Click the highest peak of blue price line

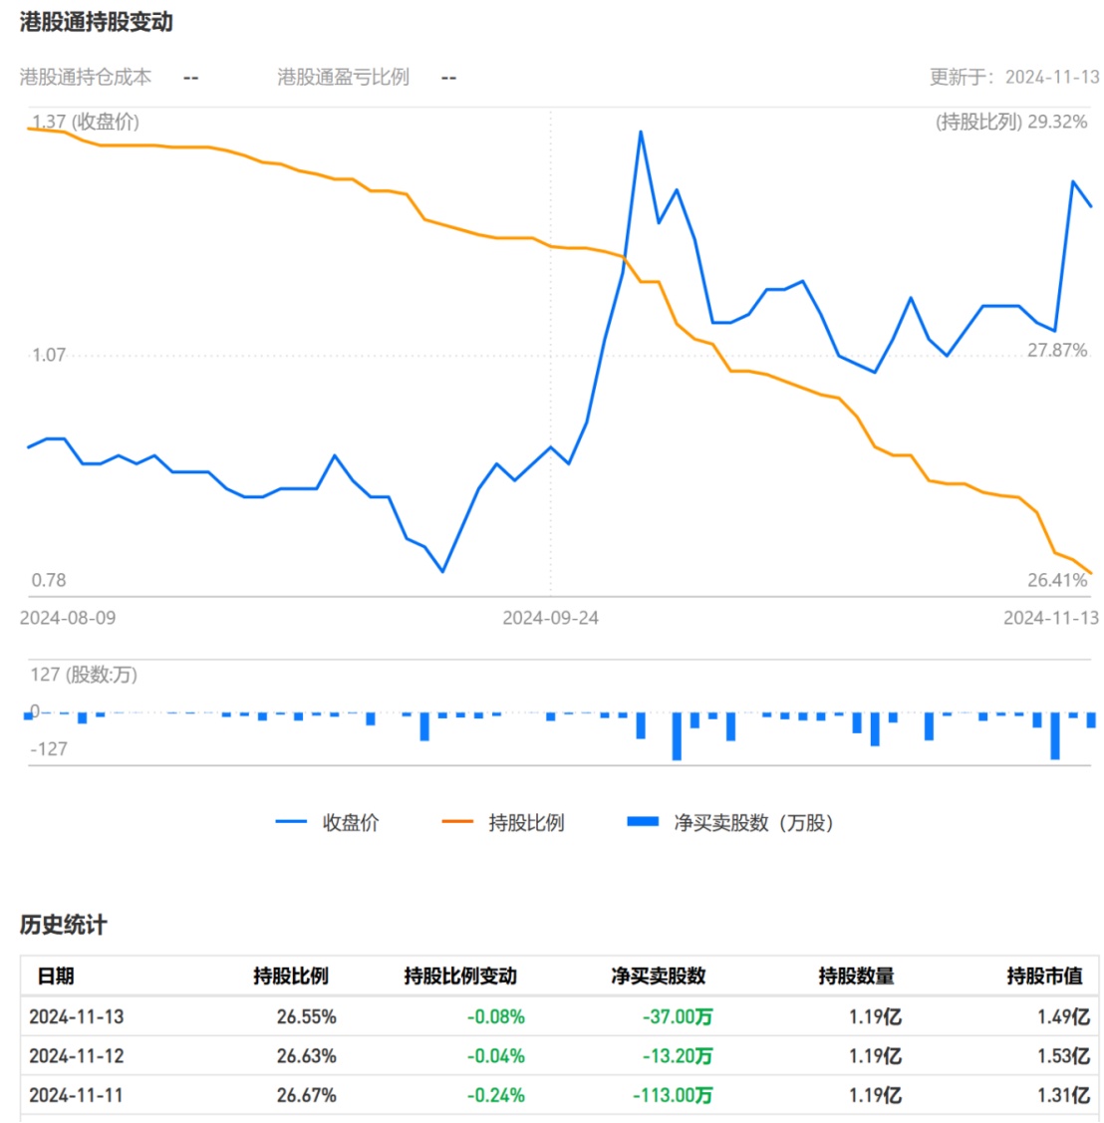click(x=641, y=132)
